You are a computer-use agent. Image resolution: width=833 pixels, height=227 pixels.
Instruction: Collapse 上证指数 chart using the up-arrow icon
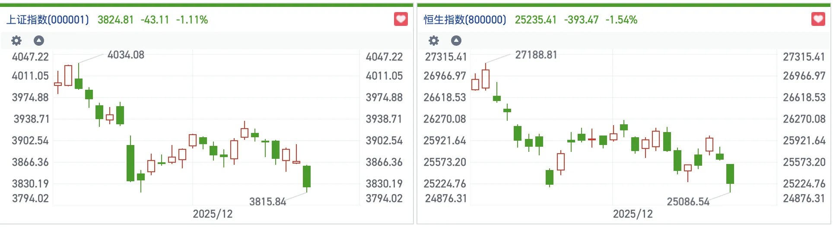click(x=39, y=41)
